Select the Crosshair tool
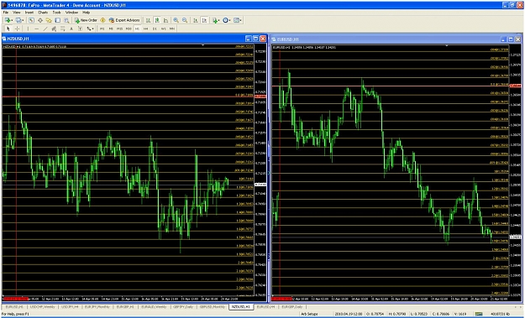The height and width of the screenshot is (318, 525). (17, 29)
